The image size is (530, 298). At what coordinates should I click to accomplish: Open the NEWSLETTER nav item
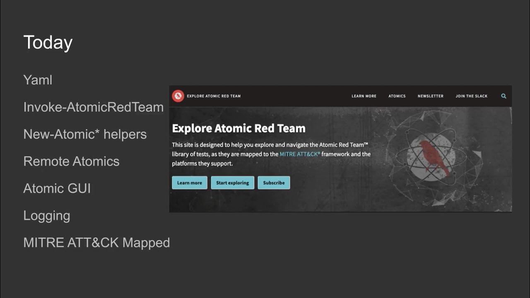(x=430, y=96)
